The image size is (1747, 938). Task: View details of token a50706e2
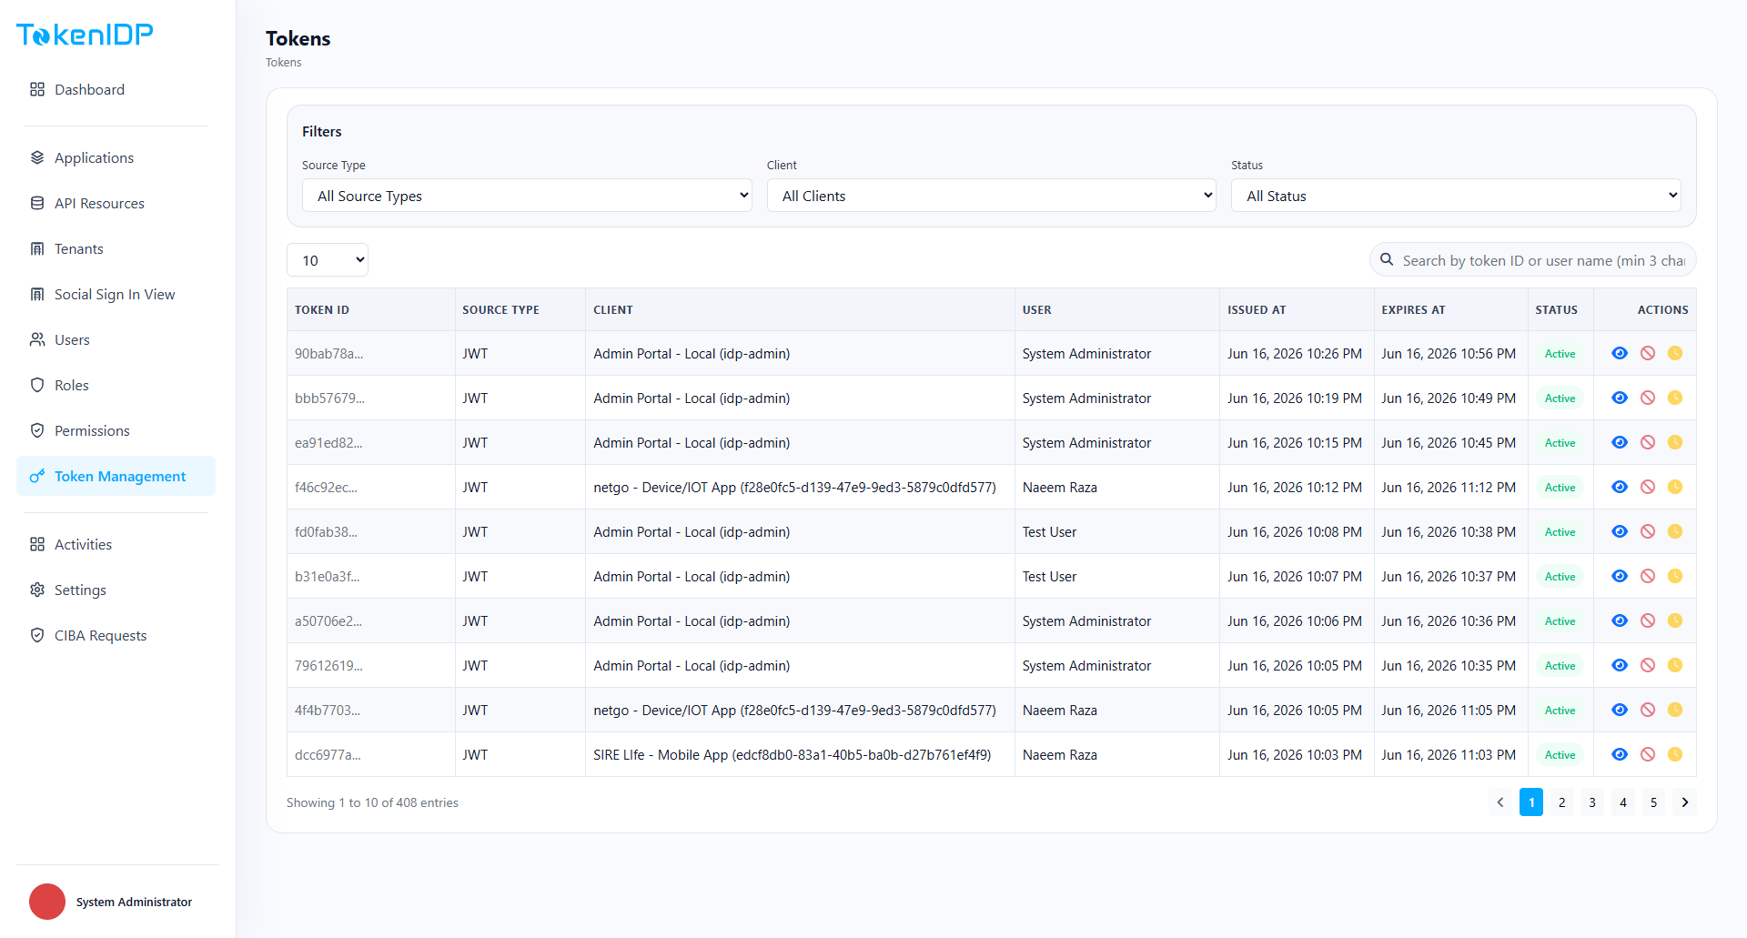click(x=1620, y=620)
